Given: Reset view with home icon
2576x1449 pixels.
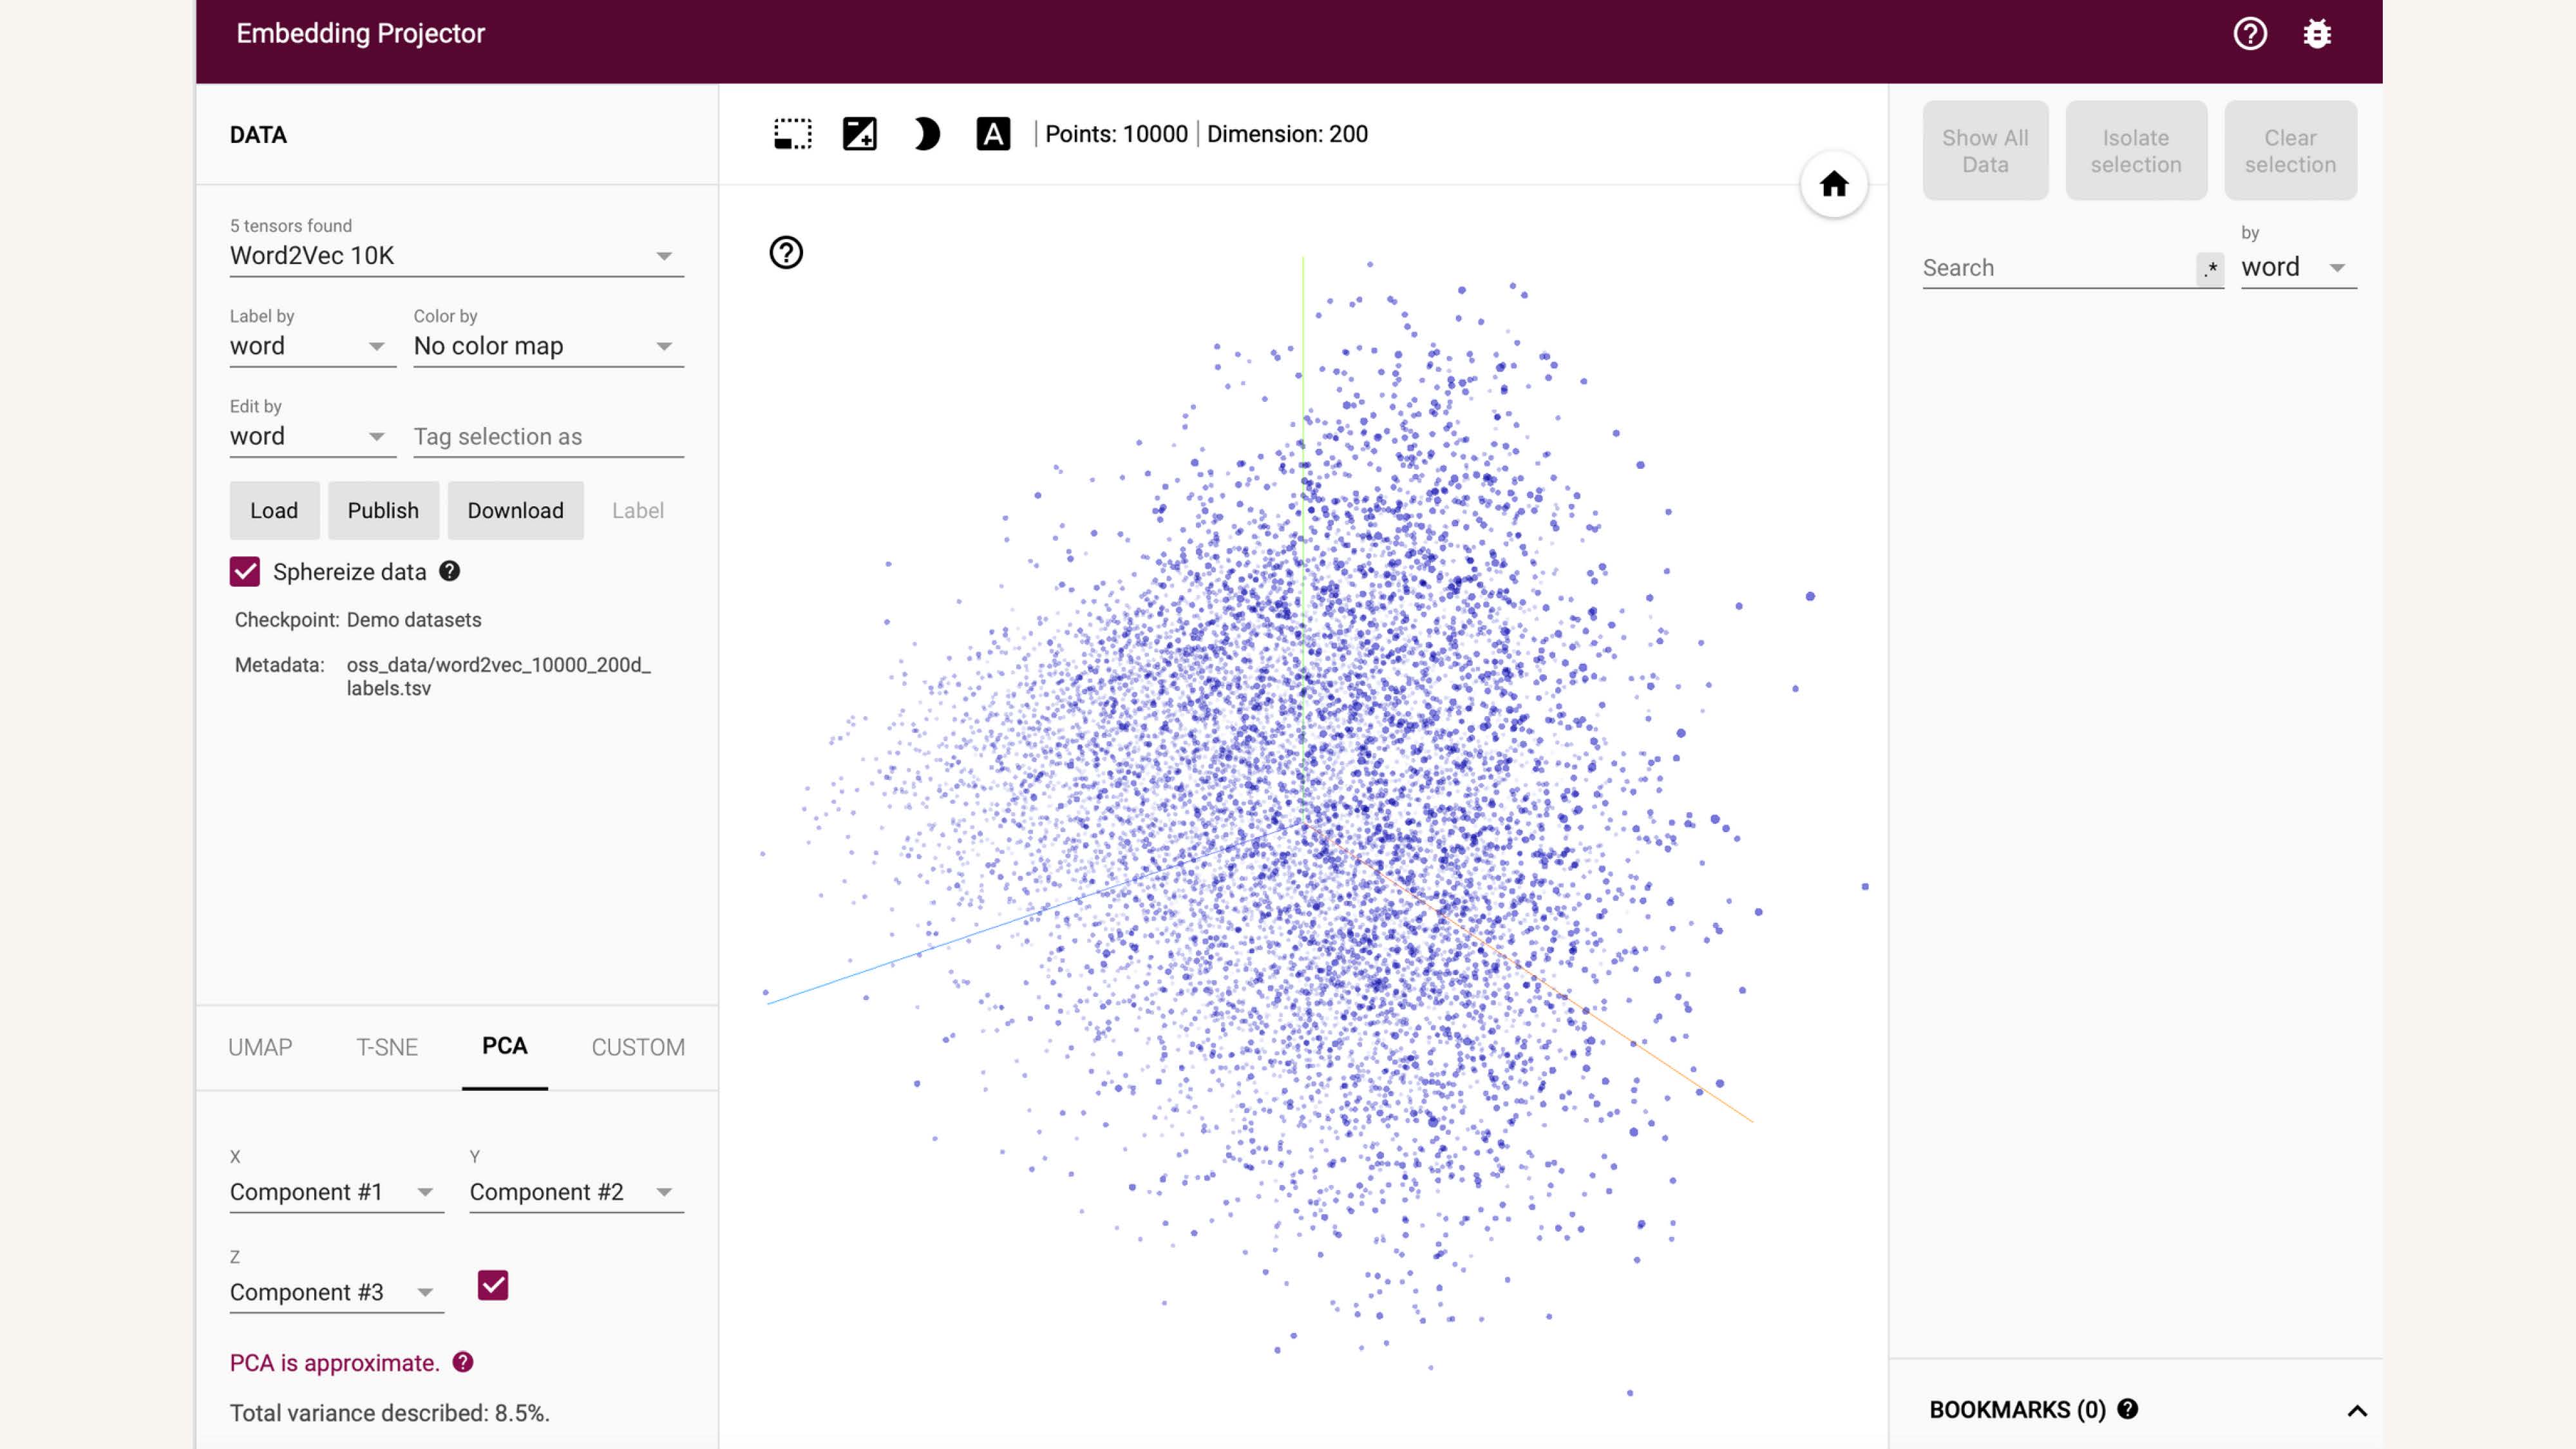Looking at the screenshot, I should point(1833,184).
